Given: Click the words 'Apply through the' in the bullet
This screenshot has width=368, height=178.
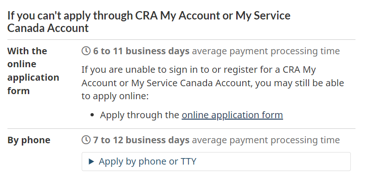Looking at the screenshot, I should (140, 115).
